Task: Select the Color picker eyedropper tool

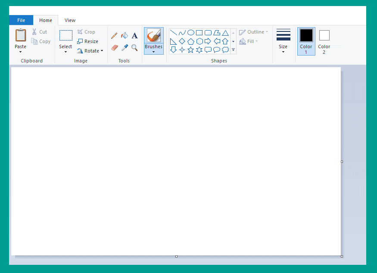Action: 125,48
